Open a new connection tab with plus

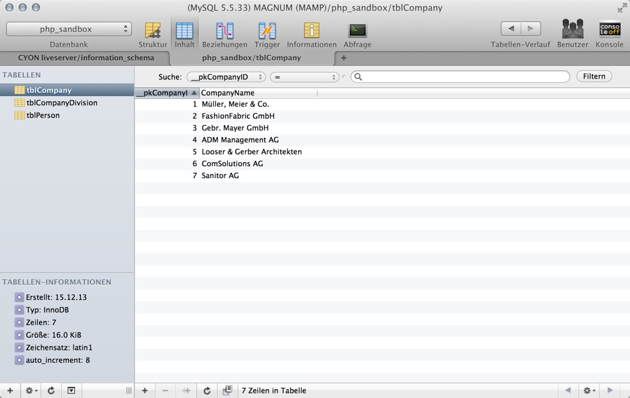pyautogui.click(x=343, y=58)
